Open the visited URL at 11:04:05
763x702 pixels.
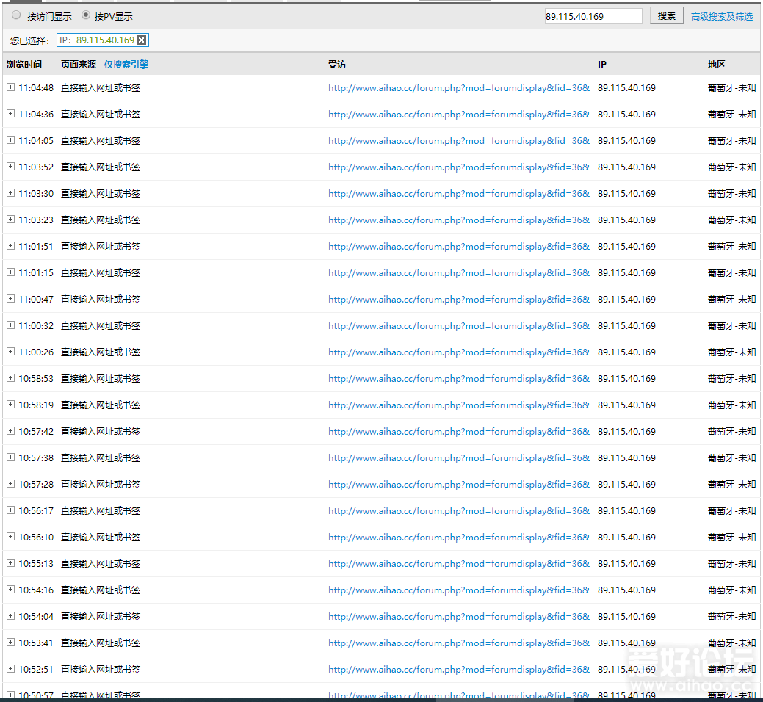pos(459,141)
